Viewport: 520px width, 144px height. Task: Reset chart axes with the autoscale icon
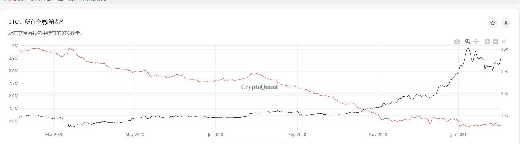[x=504, y=42]
